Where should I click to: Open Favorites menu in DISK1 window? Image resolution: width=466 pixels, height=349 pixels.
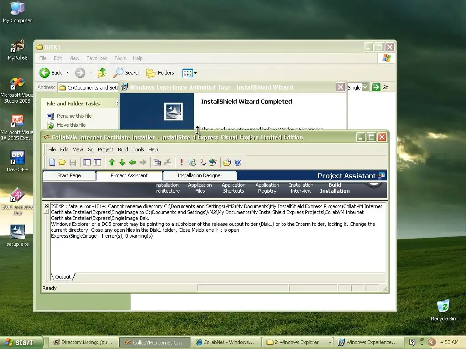[96, 58]
